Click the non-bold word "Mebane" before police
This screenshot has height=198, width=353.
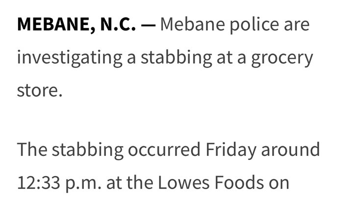(x=193, y=24)
